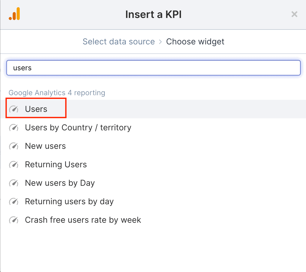Click gauge icon beside Crash free users rate
Screen dimensions: 306x272
point(14,220)
